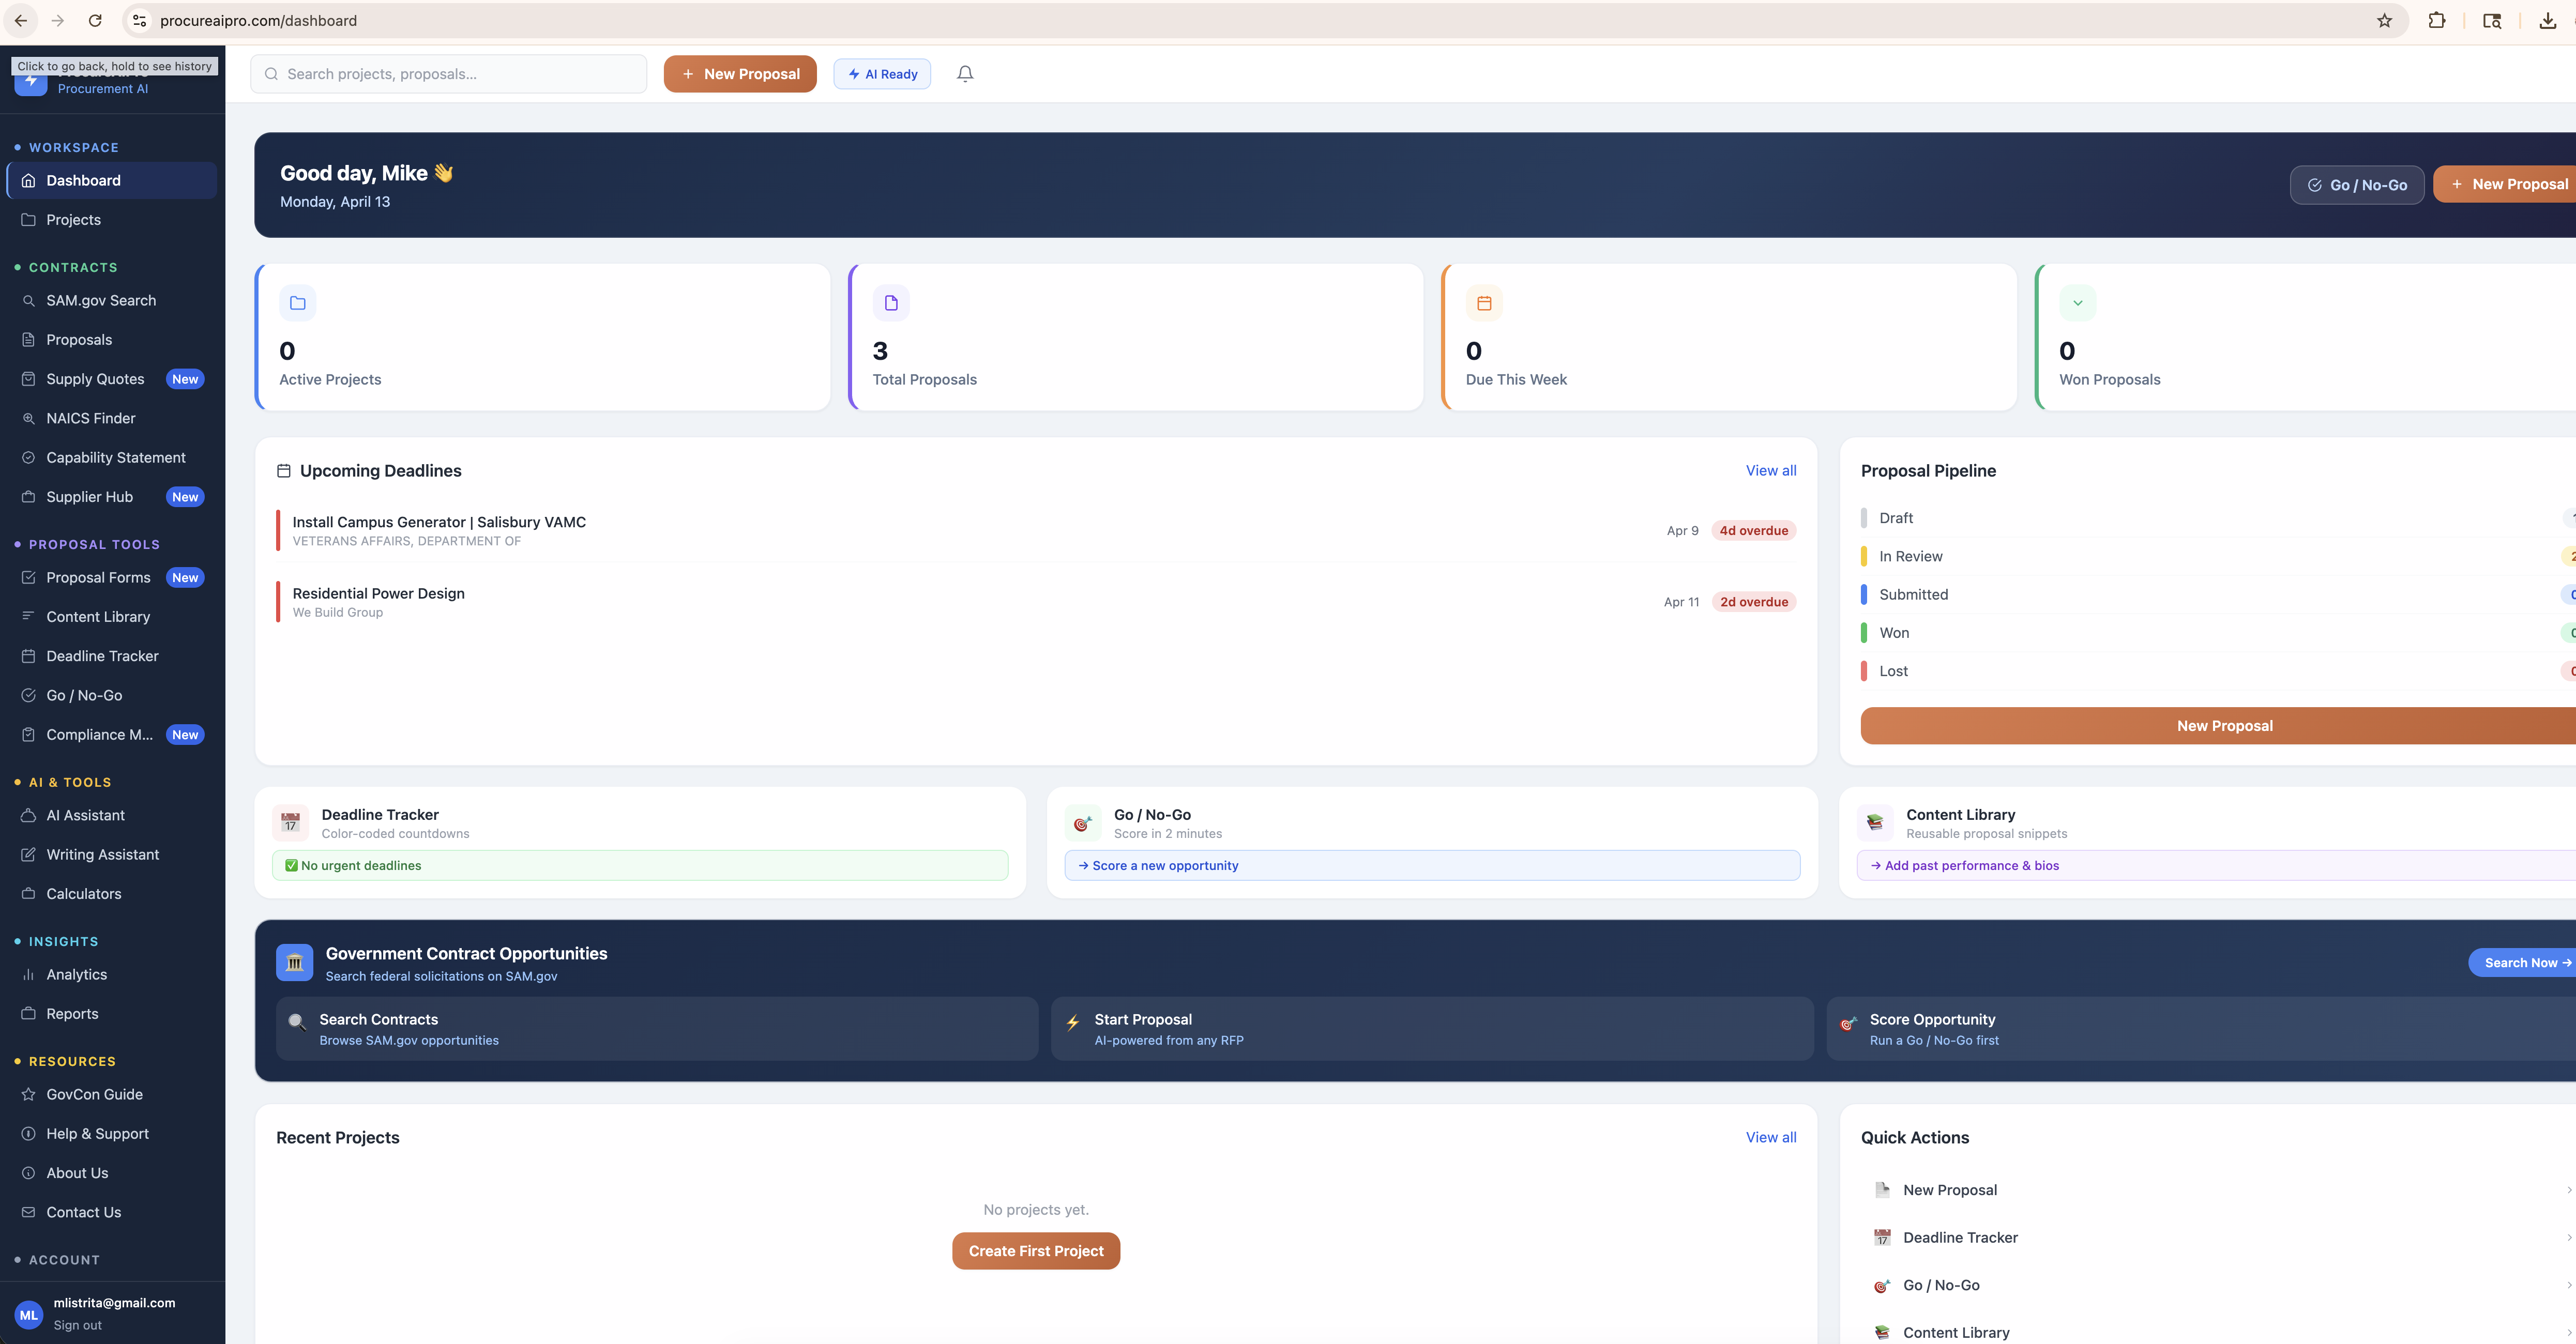Click the AI Ready badge button
This screenshot has height=1344, width=2576.
click(882, 74)
